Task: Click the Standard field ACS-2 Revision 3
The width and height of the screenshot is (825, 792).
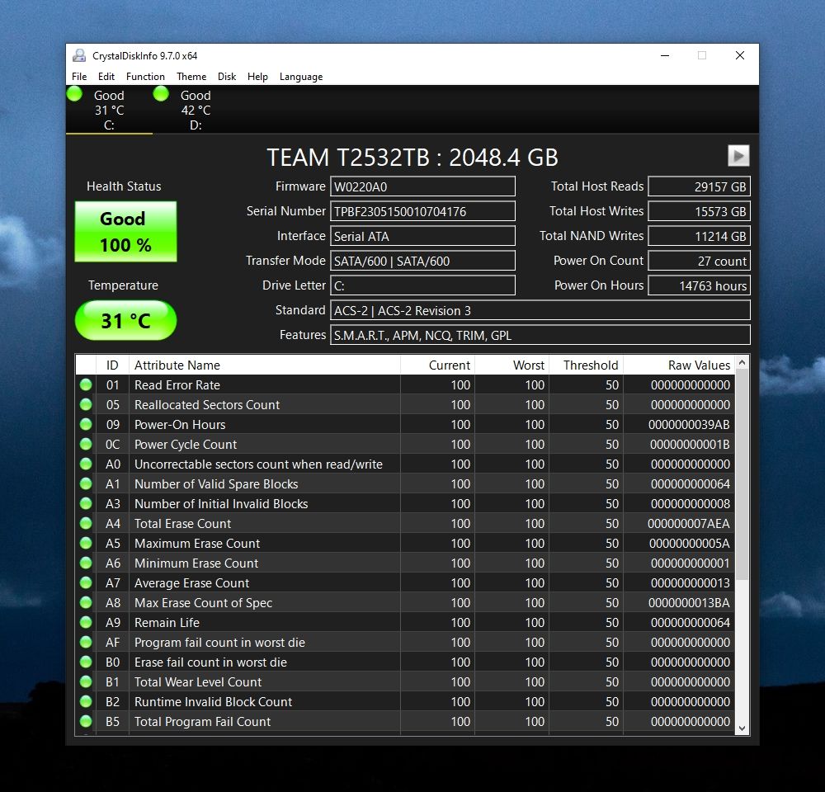Action: tap(540, 310)
